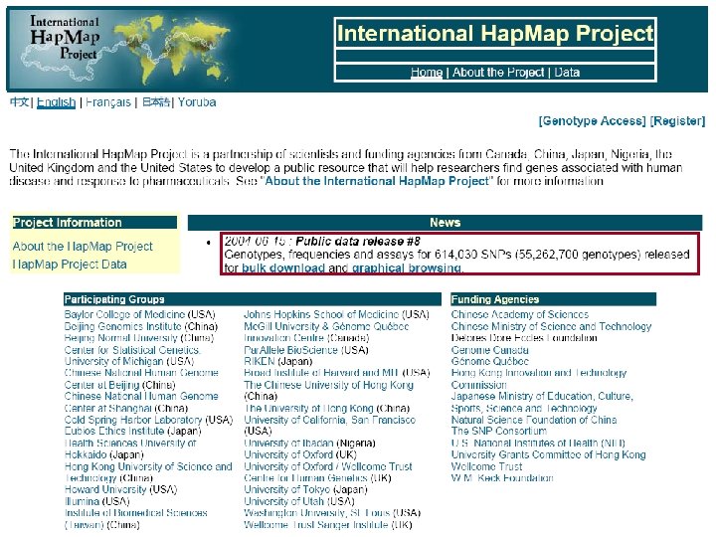Open Chinese Academy of Sciences link
Image resolution: width=716 pixels, height=537 pixels.
520,314
